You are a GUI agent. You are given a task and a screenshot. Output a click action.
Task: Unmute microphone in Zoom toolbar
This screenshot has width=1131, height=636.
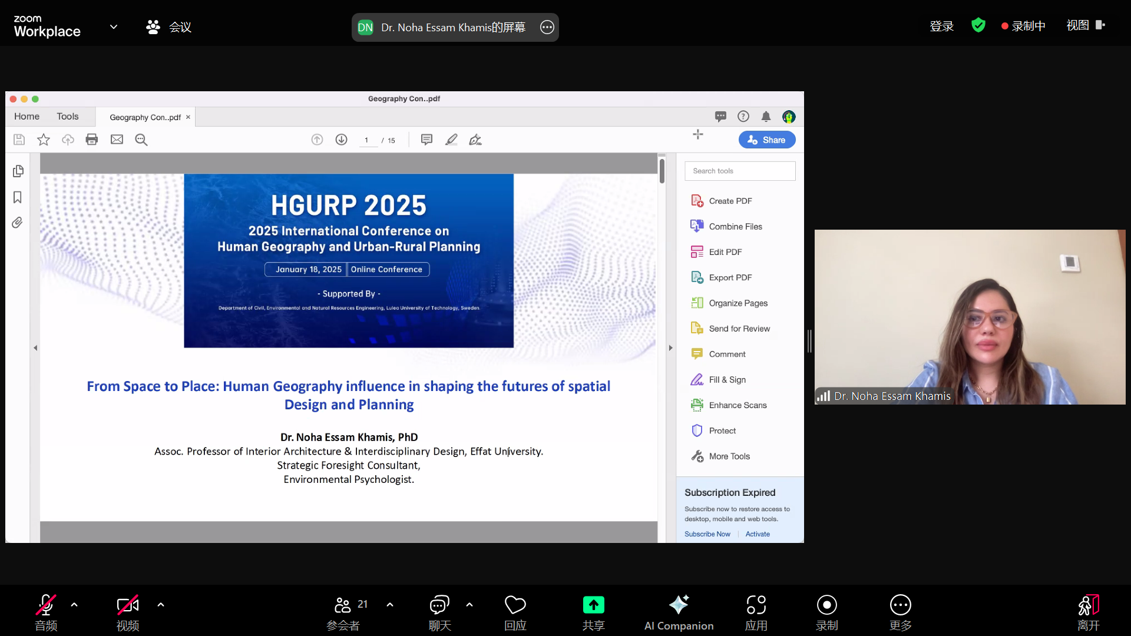coord(46,612)
